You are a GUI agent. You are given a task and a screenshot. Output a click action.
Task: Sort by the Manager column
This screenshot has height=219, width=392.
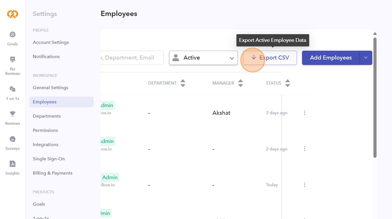pos(240,83)
